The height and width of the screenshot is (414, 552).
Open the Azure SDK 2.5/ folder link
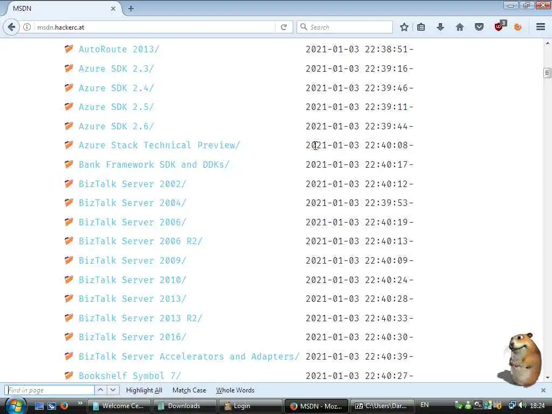[x=116, y=107]
